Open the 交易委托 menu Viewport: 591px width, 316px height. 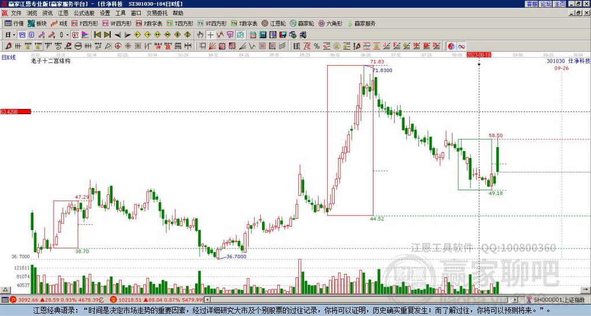[157, 13]
